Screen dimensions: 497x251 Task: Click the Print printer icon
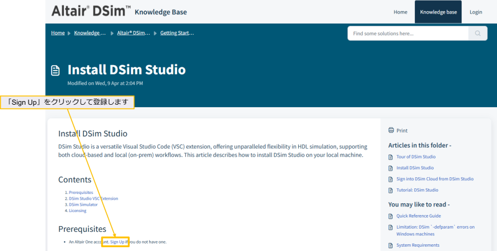(x=391, y=130)
